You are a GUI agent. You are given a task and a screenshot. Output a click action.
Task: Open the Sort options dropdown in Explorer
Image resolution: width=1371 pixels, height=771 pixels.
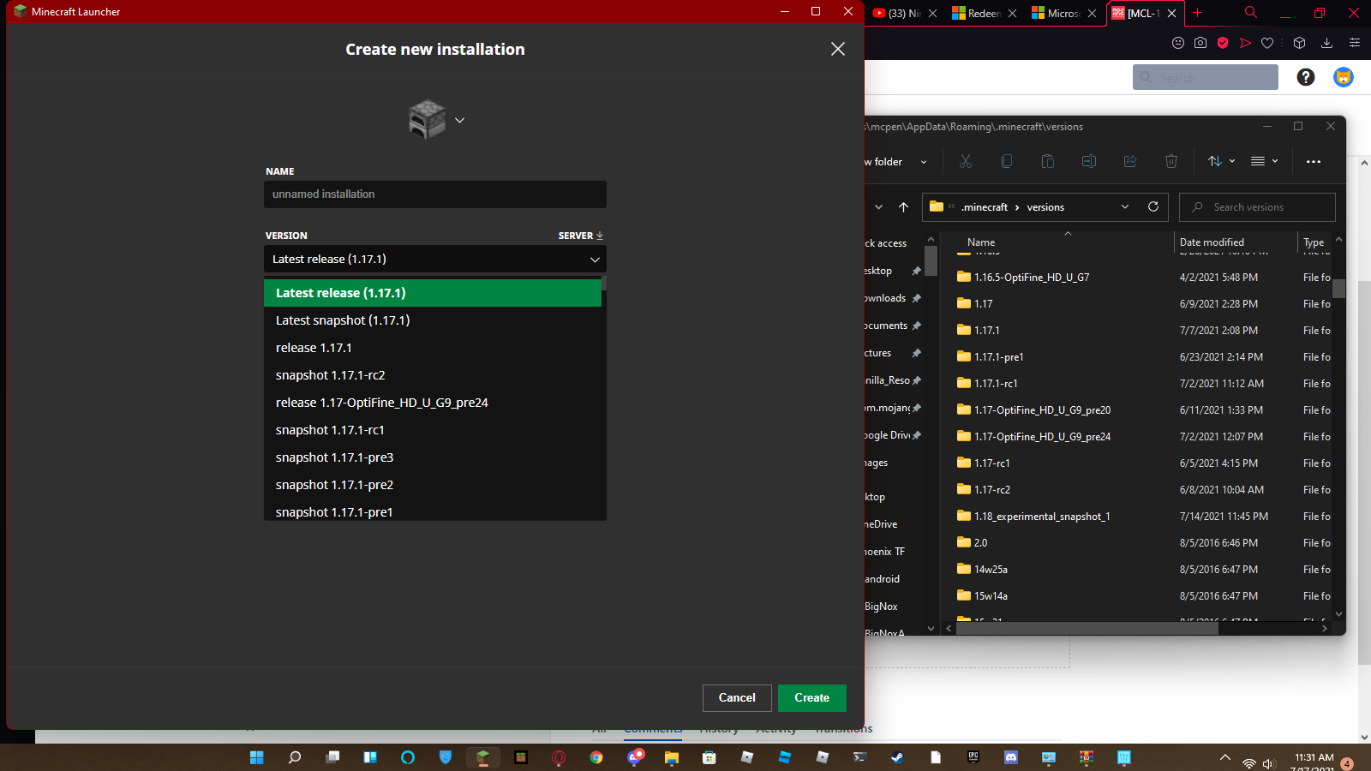(x=1221, y=161)
